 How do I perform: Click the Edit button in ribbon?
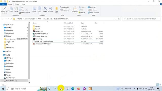click(81, 10)
